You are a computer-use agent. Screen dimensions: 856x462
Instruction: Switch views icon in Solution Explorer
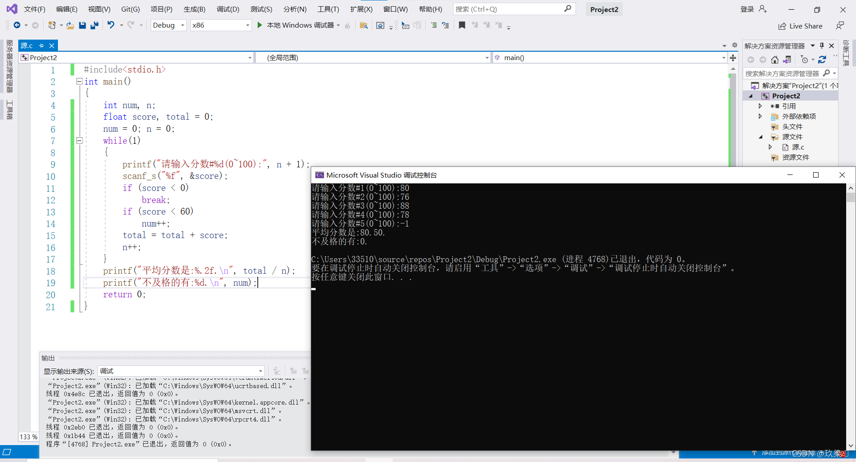pyautogui.click(x=787, y=60)
